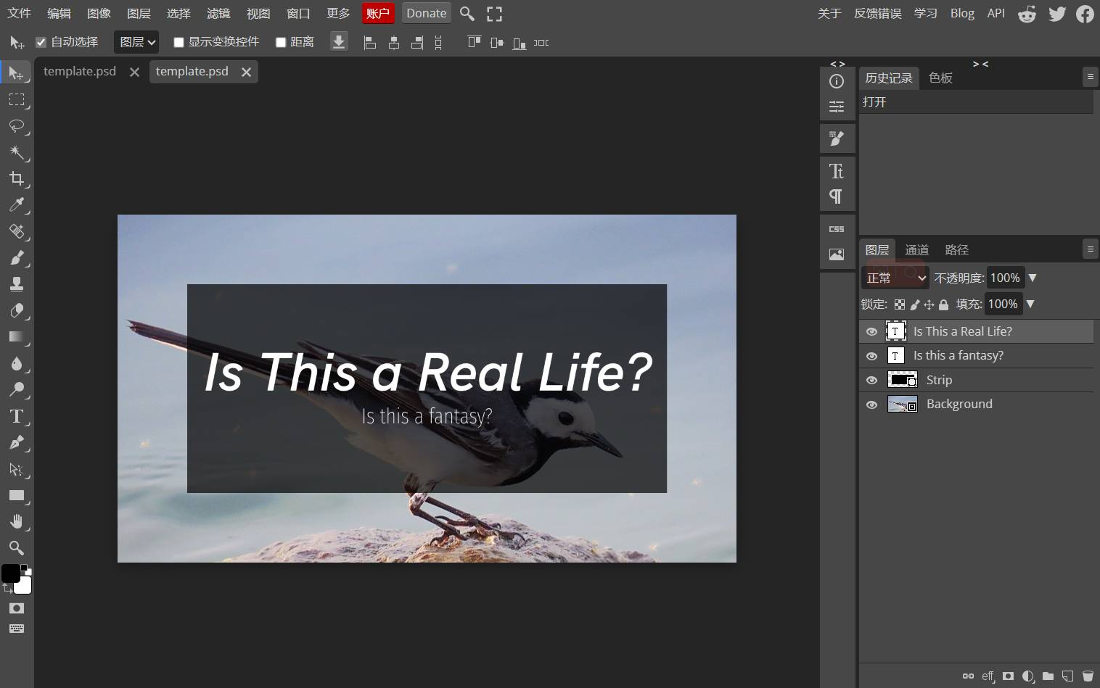This screenshot has width=1100, height=688.
Task: Hide the 'Is this a fantasy?' layer
Action: pos(872,356)
